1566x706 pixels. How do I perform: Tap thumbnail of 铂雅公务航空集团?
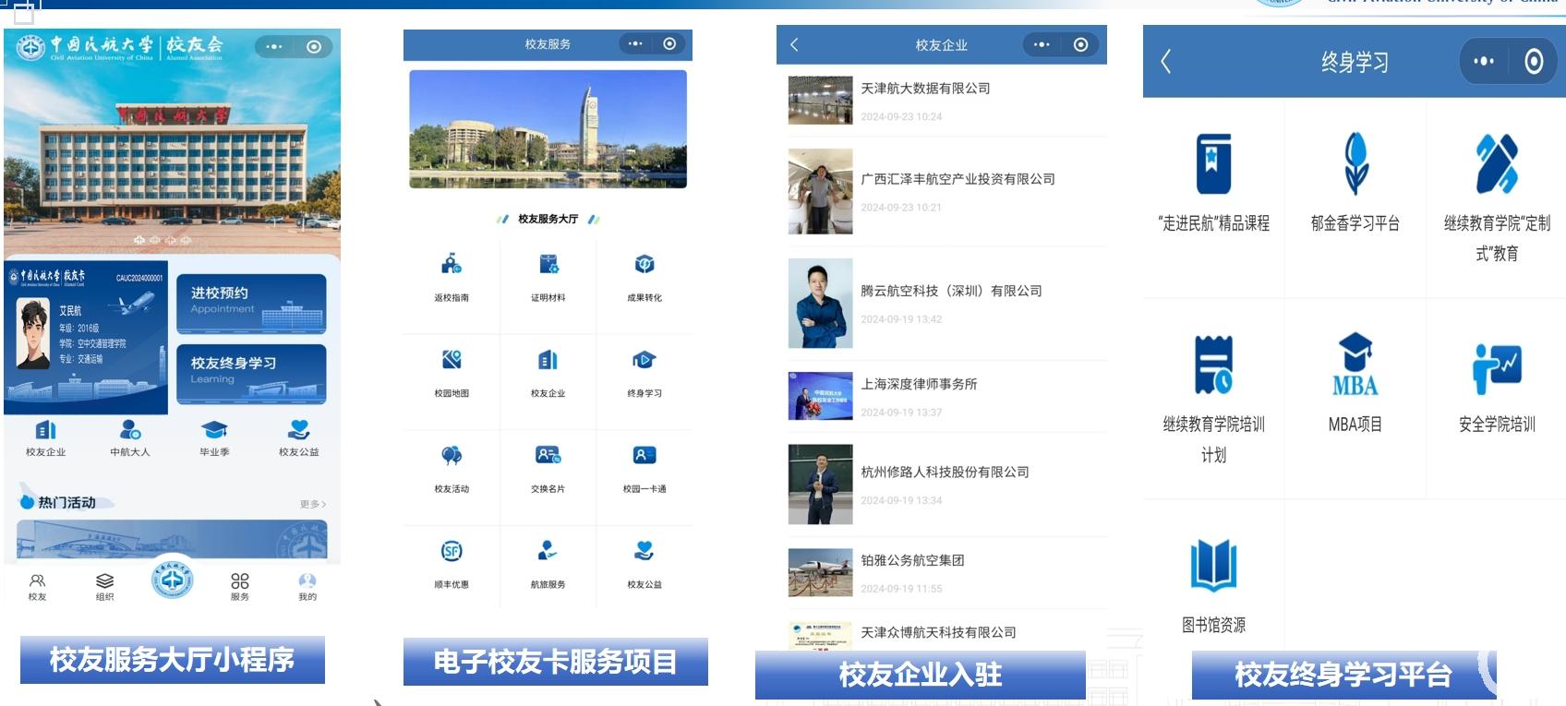(820, 573)
